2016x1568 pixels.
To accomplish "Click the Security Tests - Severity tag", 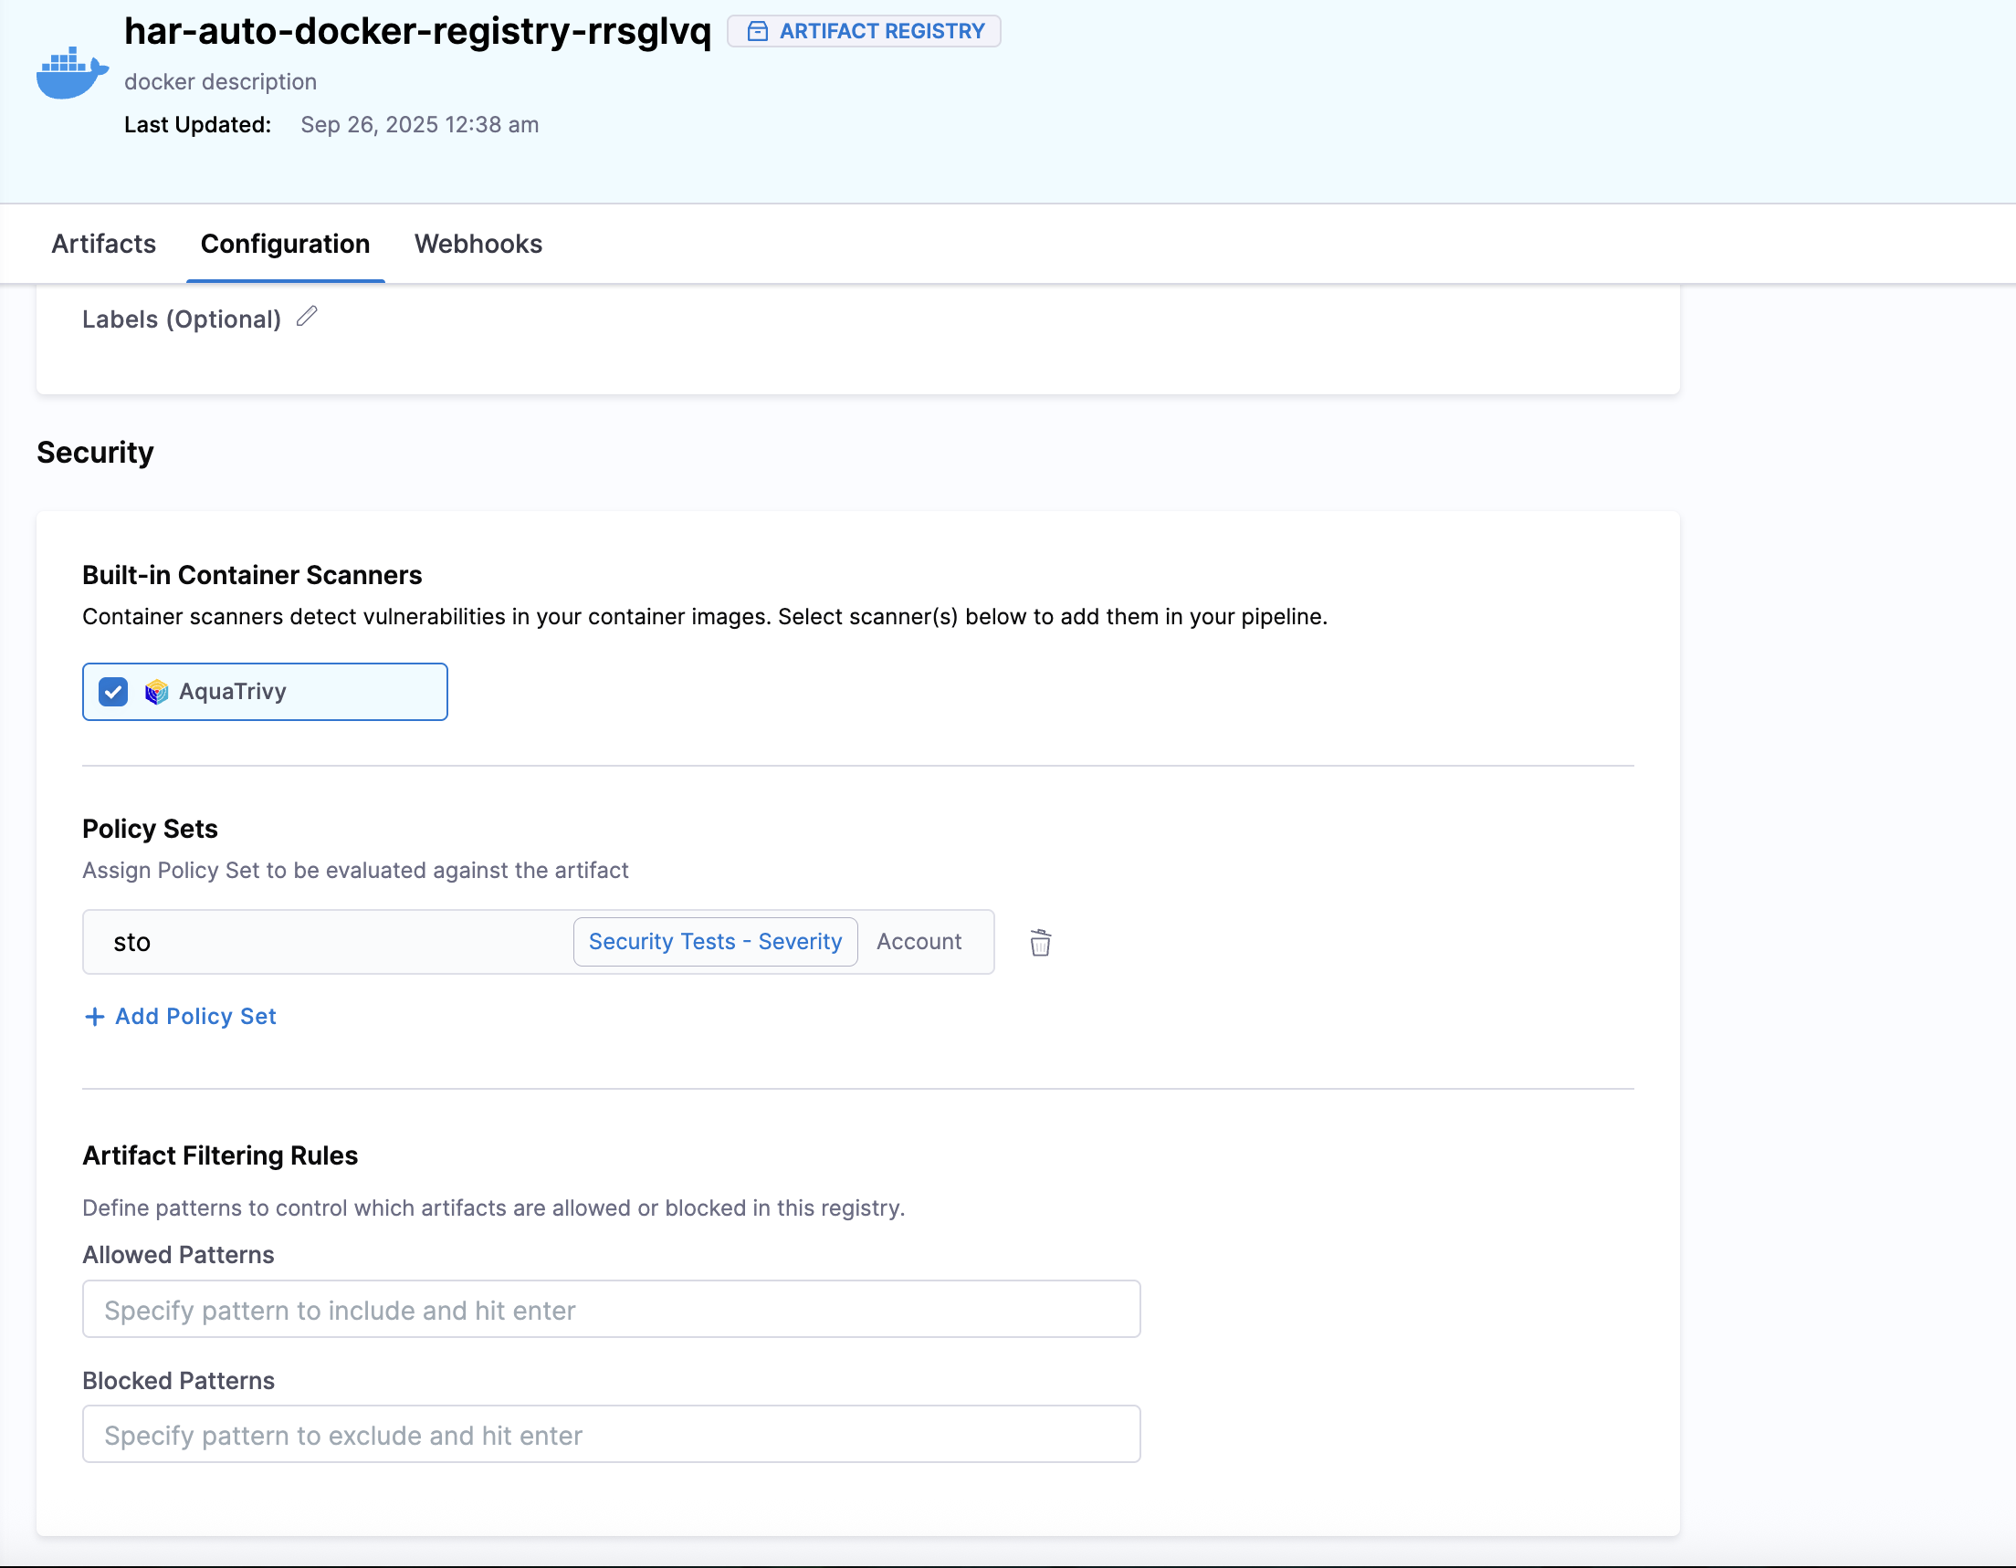I will tap(715, 941).
